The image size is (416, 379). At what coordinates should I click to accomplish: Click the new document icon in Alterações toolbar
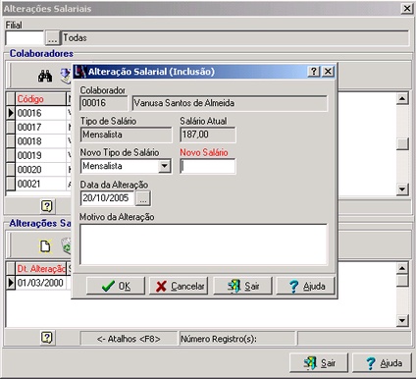pos(45,246)
